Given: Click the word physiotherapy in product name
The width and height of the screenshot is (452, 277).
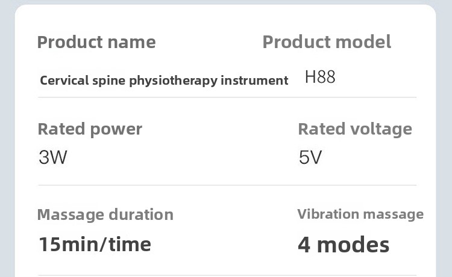Looking at the screenshot, I should 173,81.
